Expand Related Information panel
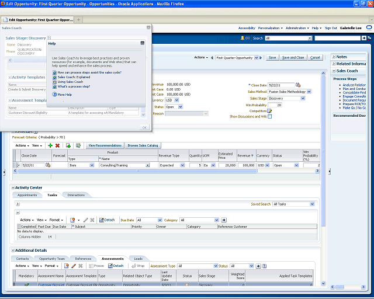This screenshot has height=299, width=374. coord(334,64)
